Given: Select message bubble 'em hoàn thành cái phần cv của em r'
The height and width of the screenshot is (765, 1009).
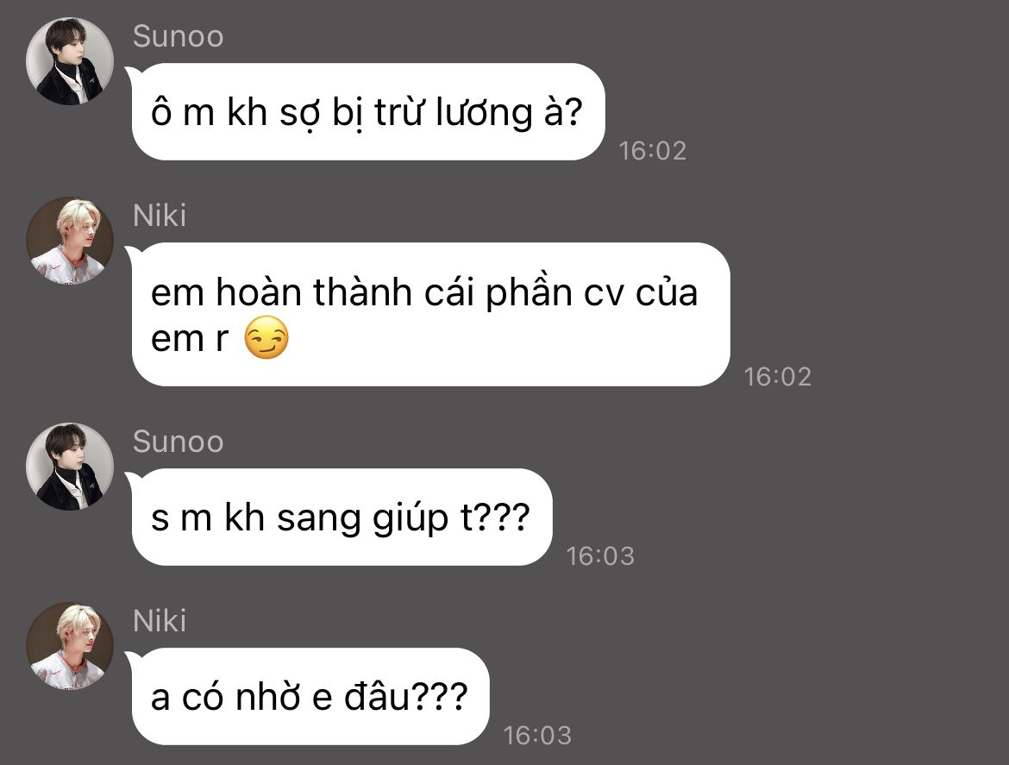Looking at the screenshot, I should coord(430,315).
